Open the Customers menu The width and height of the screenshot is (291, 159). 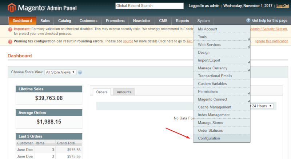point(88,21)
